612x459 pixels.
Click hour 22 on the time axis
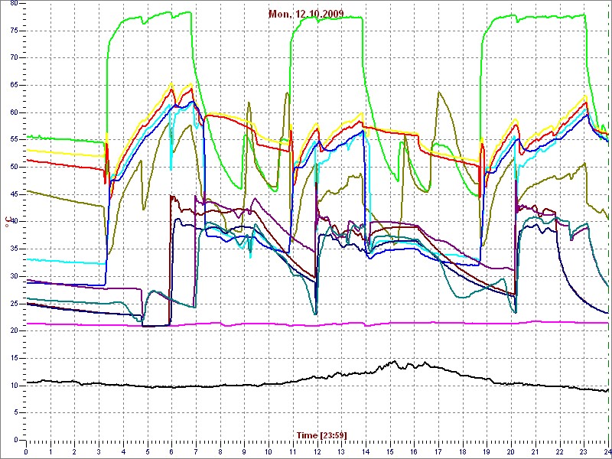tap(560, 452)
